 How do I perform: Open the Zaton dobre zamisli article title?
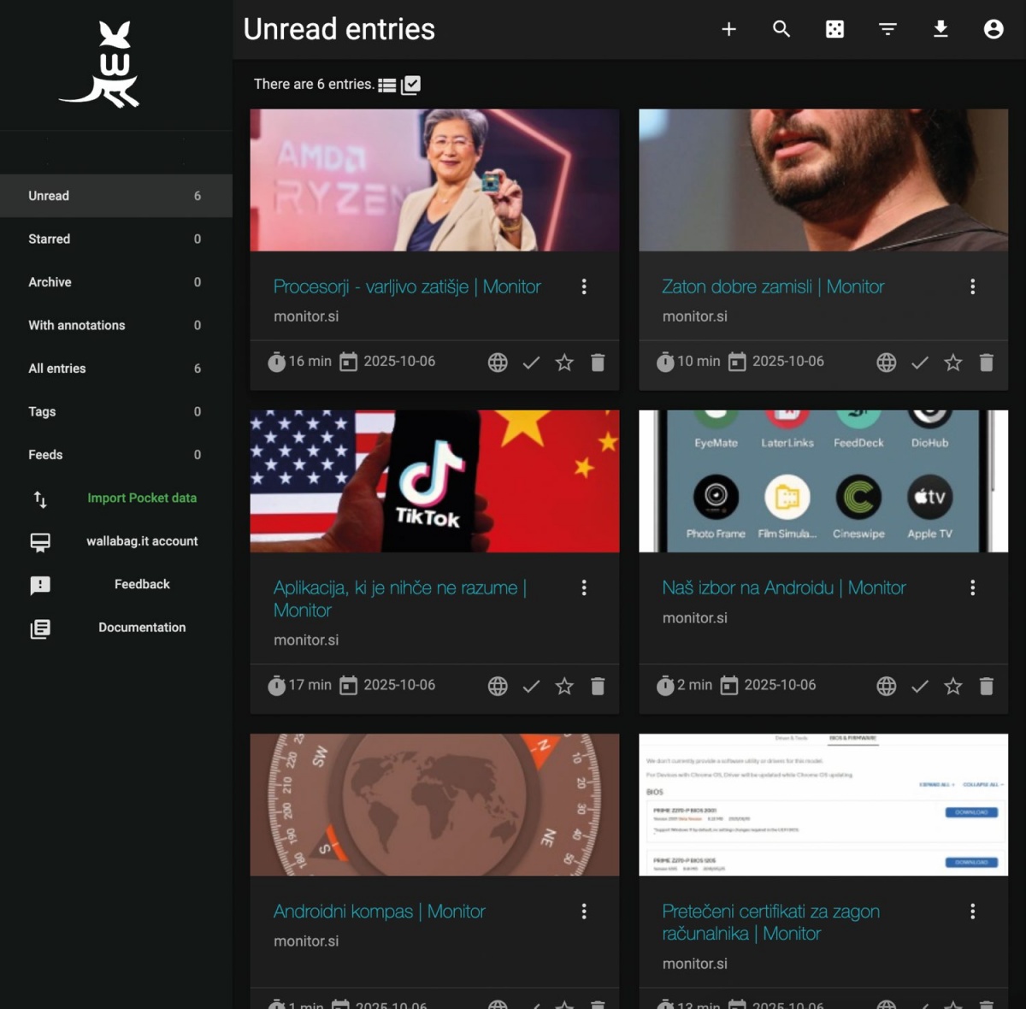pos(773,286)
